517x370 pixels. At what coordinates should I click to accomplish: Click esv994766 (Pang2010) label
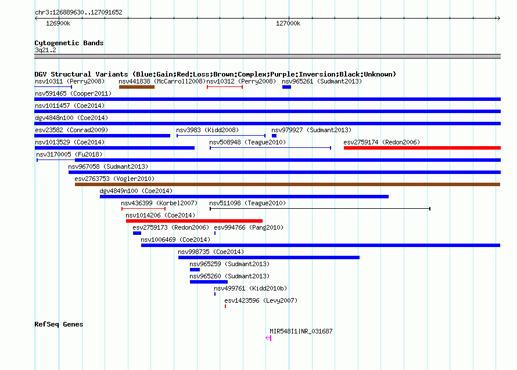click(x=249, y=227)
